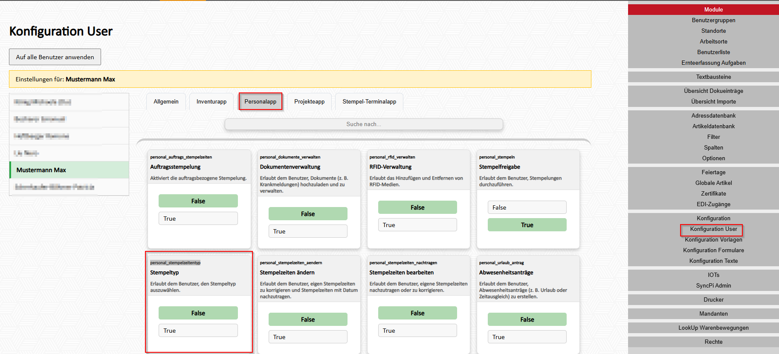Click the personal_urlaub_antrag key text
Screen dimensions: 779x354
point(501,263)
